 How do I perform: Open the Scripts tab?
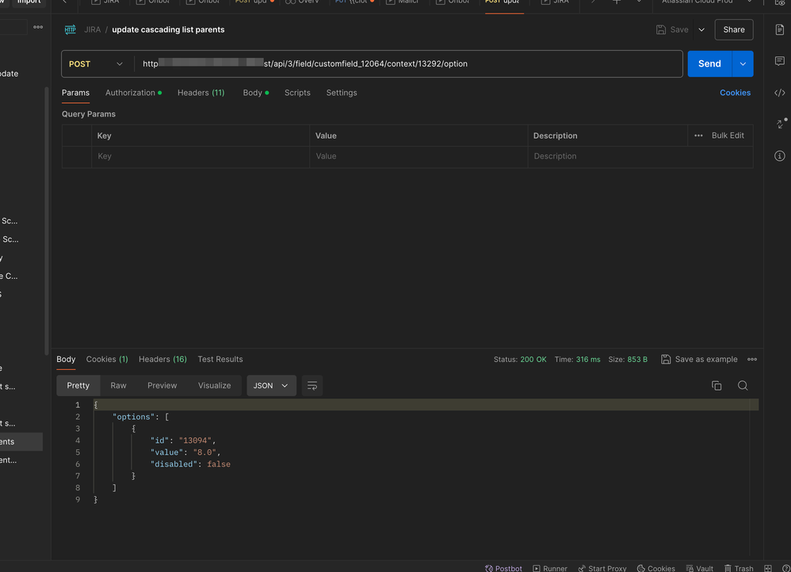[297, 93]
